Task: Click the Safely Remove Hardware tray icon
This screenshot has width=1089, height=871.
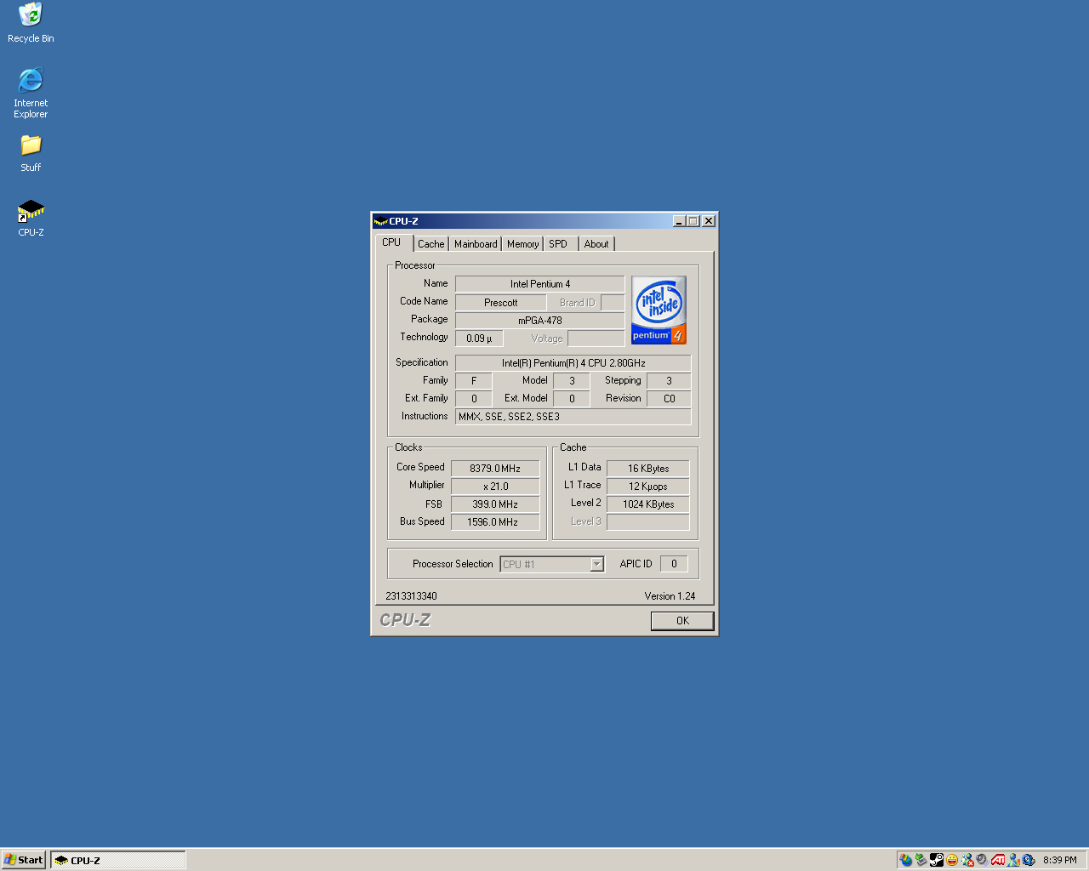Action: pyautogui.click(x=921, y=860)
